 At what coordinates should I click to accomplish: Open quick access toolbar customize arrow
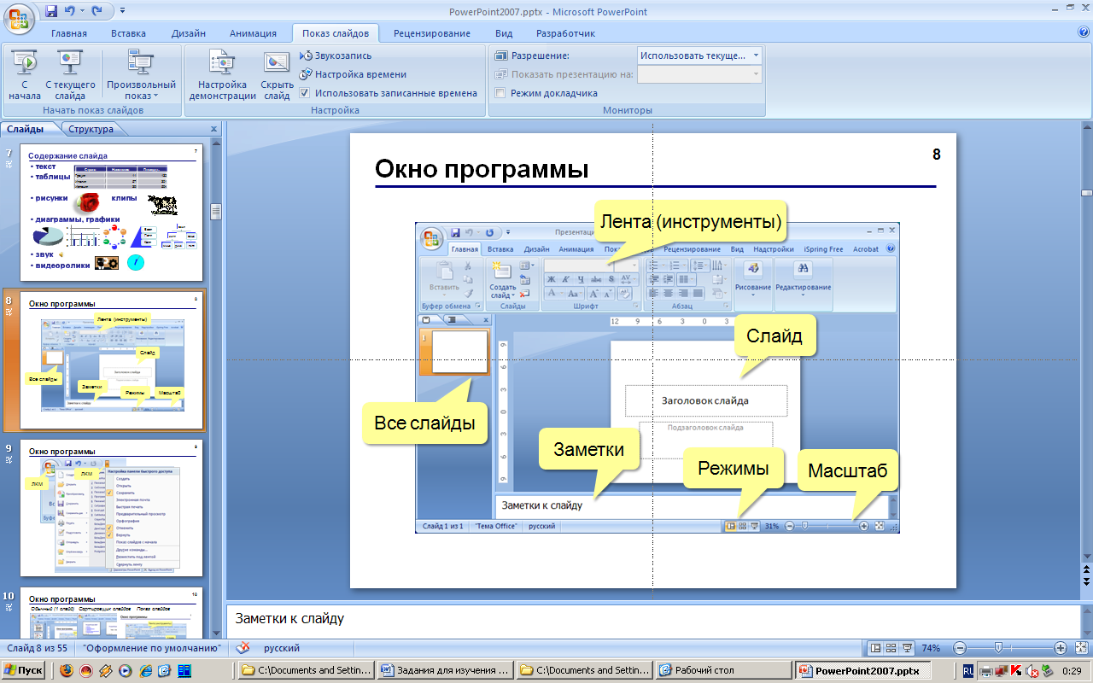[122, 11]
